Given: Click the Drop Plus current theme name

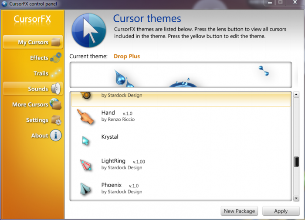Looking at the screenshot, I should (x=127, y=57).
